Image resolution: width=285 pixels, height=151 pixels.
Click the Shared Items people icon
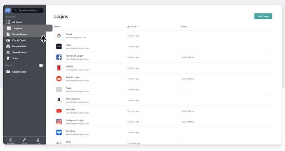[x=8, y=53]
